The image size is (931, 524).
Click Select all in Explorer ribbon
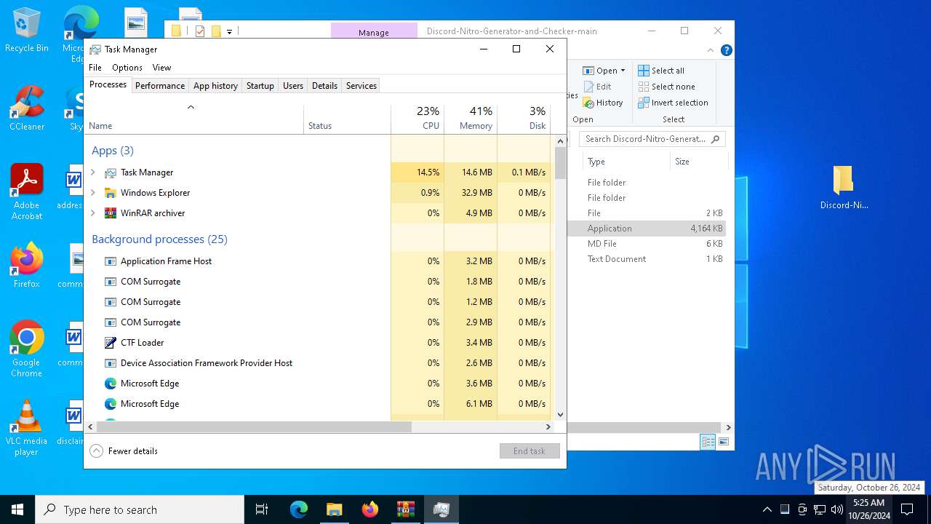tap(661, 71)
